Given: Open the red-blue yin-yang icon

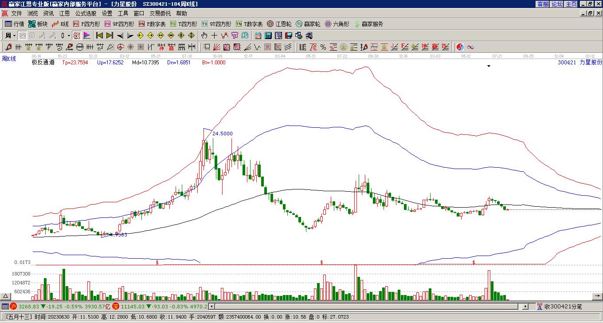Looking at the screenshot, I should (460, 47).
